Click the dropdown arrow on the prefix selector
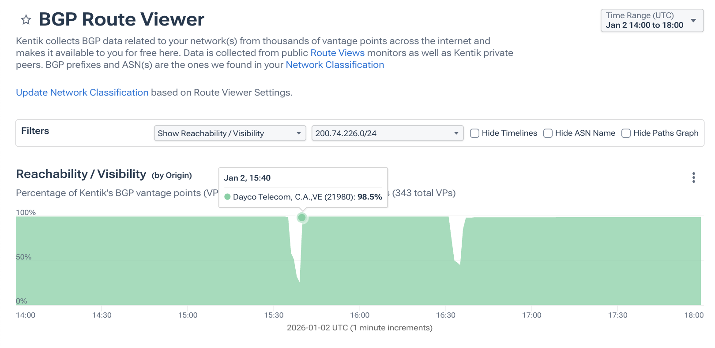Viewport: 715px width, 348px height. (457, 133)
